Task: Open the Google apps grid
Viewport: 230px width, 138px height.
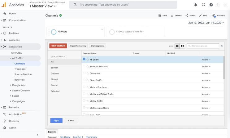Action: click(204, 5)
